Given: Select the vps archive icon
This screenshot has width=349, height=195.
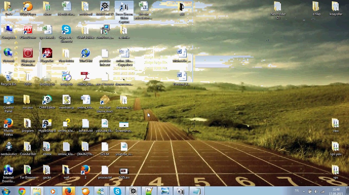Looking at the screenshot, I should [x=336, y=173].
